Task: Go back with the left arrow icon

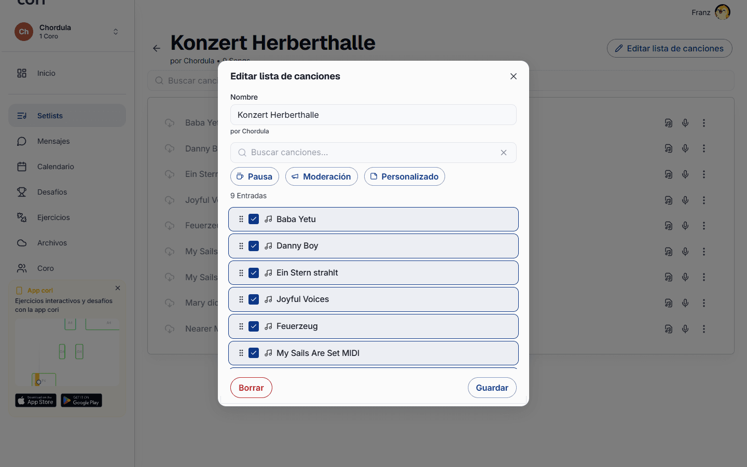Action: [x=157, y=48]
